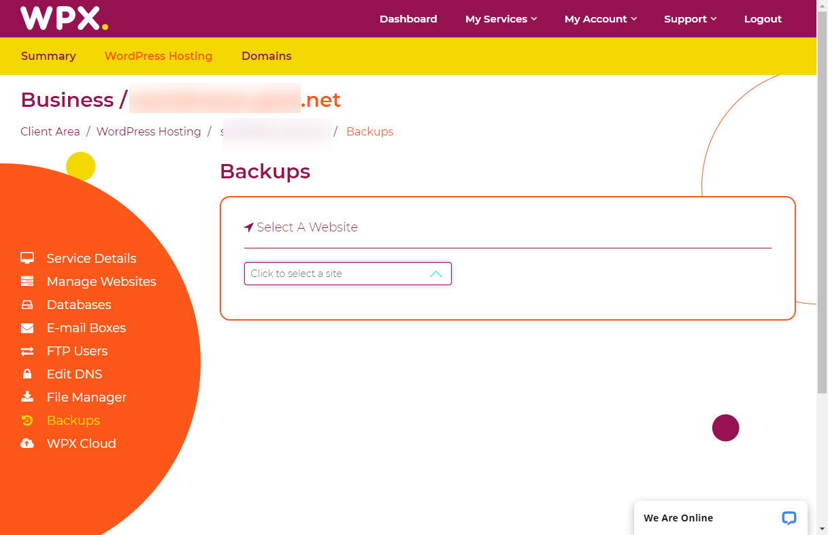Image resolution: width=828 pixels, height=535 pixels.
Task: Expand the My Account menu
Action: click(601, 19)
